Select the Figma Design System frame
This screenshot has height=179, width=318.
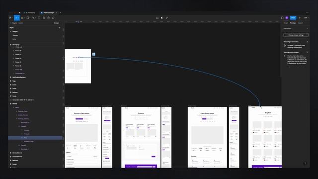coord(207,137)
